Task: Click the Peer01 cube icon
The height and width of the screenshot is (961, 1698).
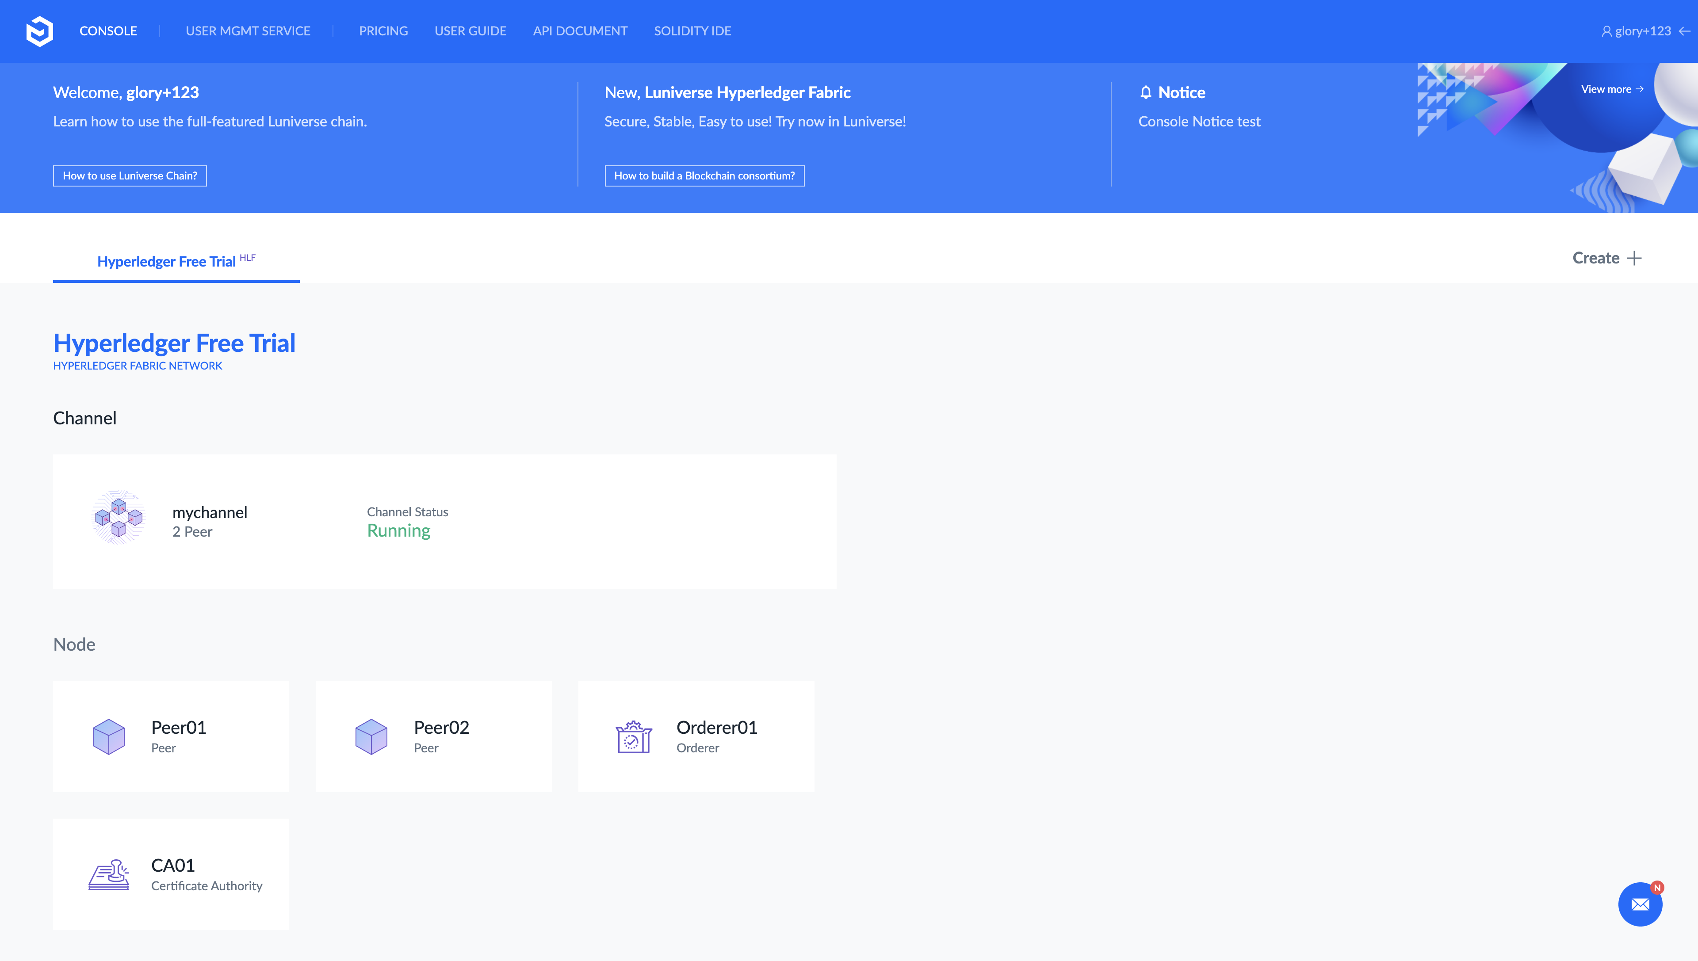Action: click(109, 736)
